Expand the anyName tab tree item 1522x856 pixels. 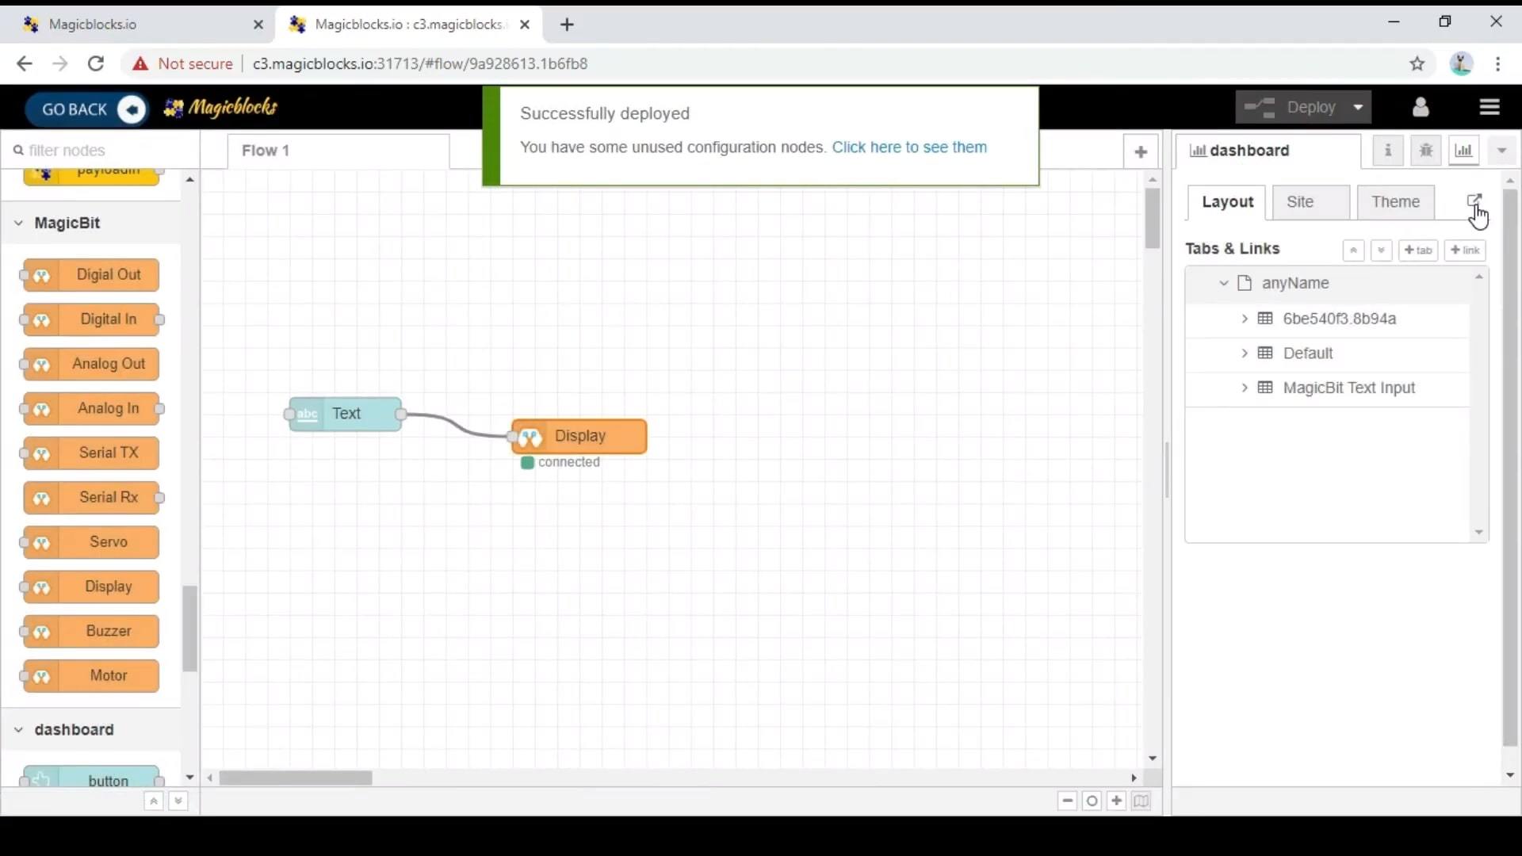(1223, 282)
